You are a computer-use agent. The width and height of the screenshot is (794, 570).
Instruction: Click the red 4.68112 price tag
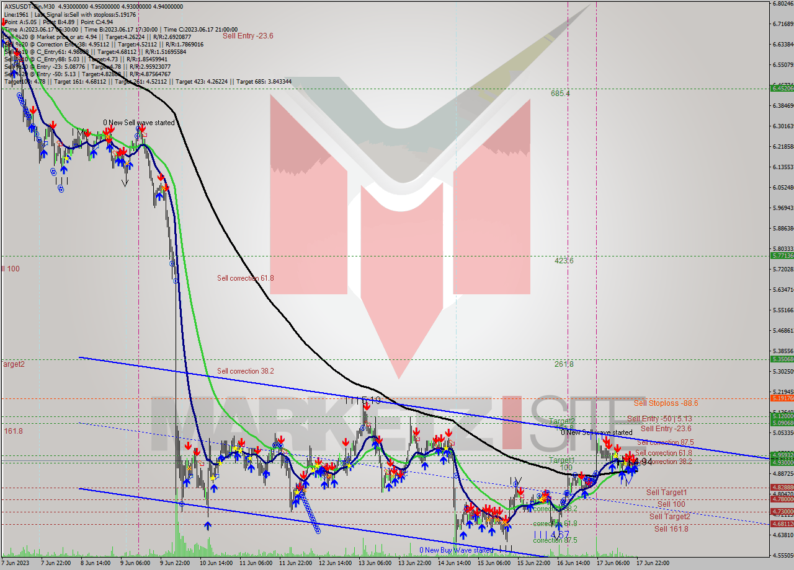pyautogui.click(x=782, y=524)
